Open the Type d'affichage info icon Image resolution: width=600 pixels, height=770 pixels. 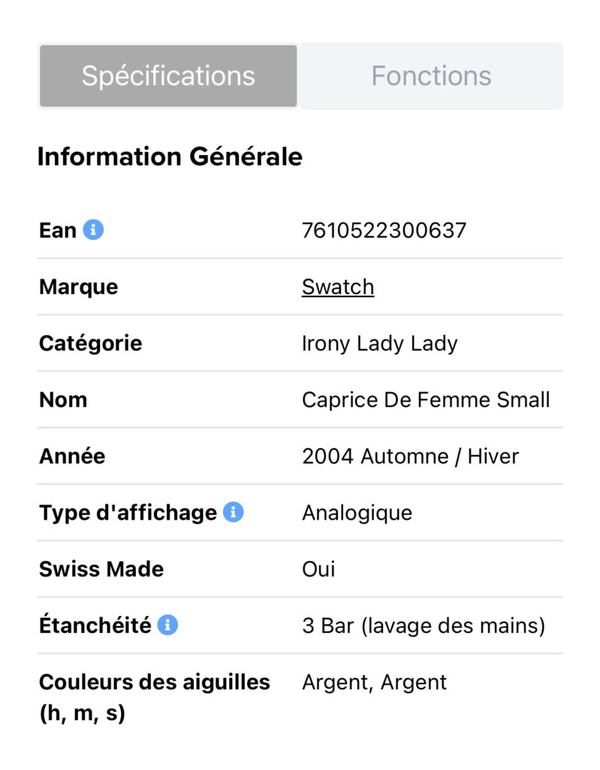pos(234,513)
